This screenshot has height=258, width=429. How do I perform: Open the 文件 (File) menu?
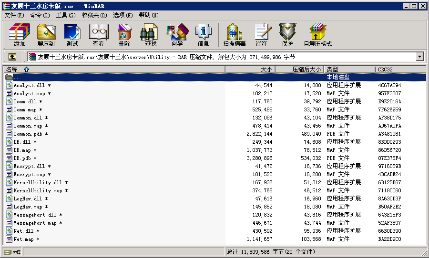tap(14, 15)
